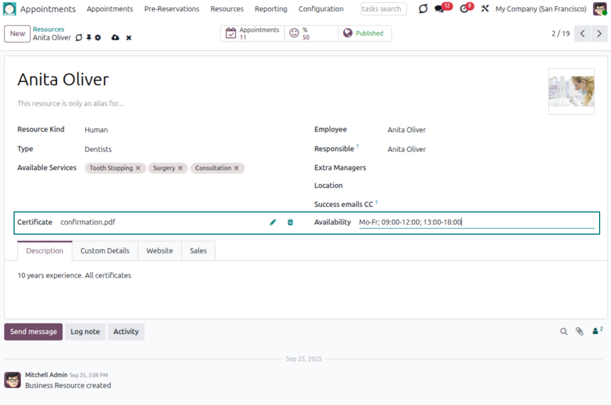Click the Availability input field
611x405 pixels.
[x=476, y=222]
